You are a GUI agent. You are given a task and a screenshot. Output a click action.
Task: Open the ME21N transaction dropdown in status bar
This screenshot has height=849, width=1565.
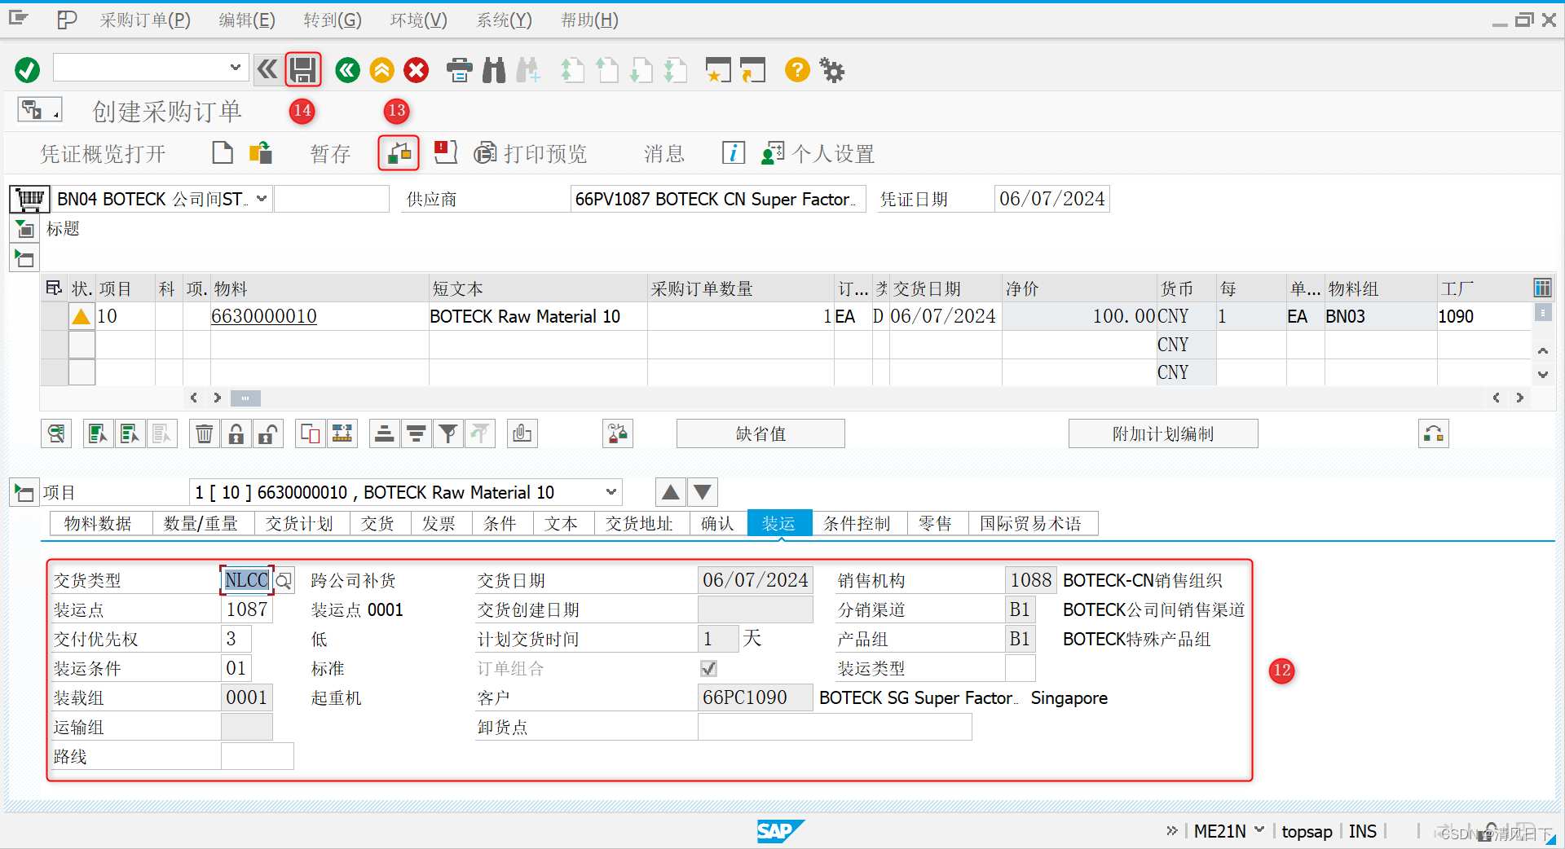coord(1259,830)
